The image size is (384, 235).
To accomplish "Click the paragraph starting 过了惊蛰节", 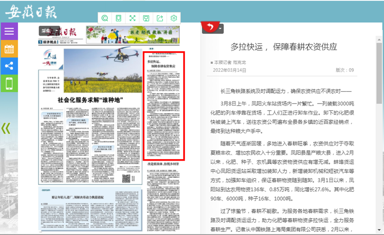I will (282, 220).
